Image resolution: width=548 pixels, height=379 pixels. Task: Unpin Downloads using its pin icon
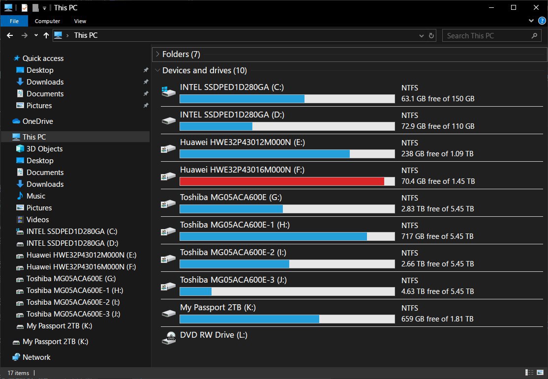pos(146,82)
